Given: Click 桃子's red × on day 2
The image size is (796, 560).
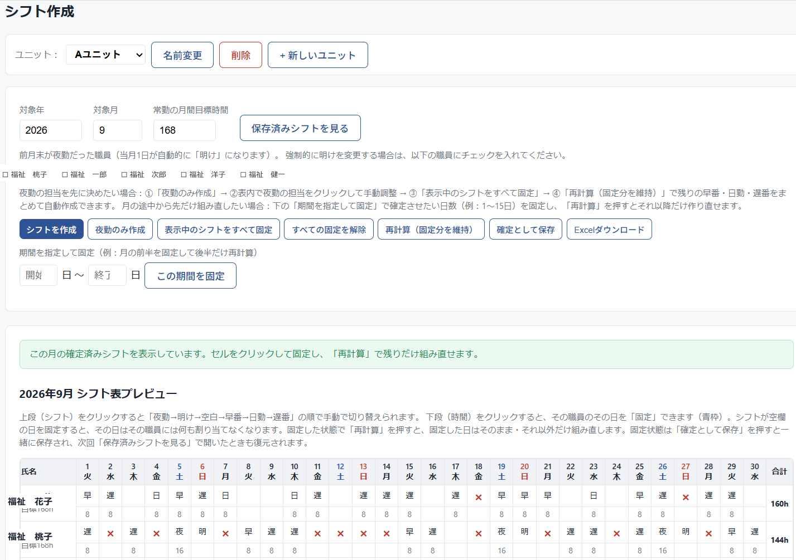Looking at the screenshot, I should 110,533.
